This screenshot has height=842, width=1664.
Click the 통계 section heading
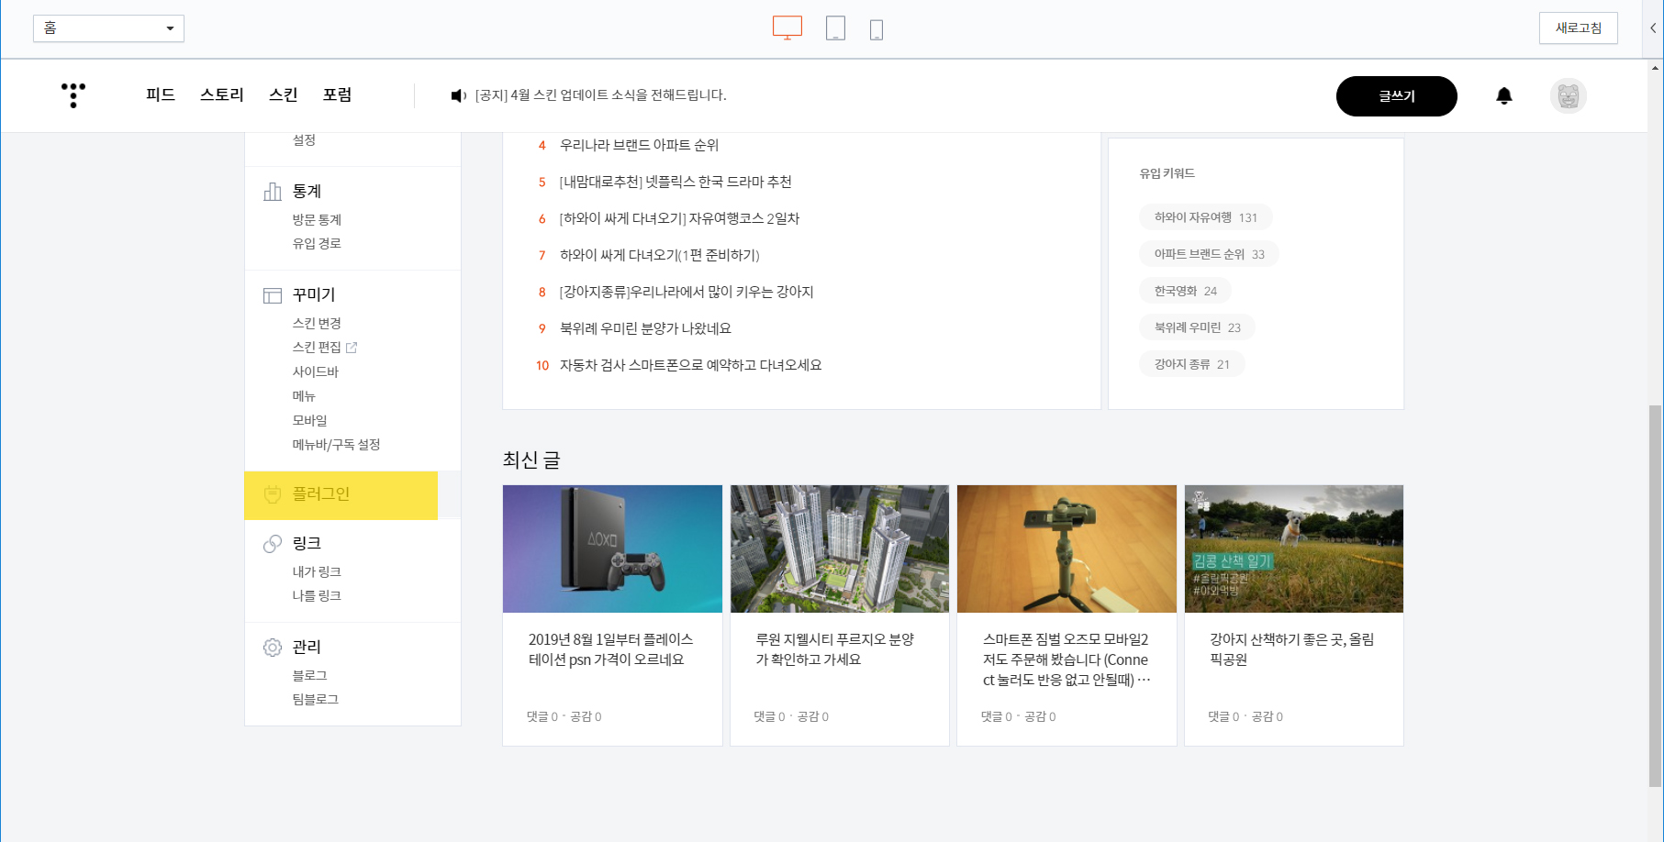point(307,191)
